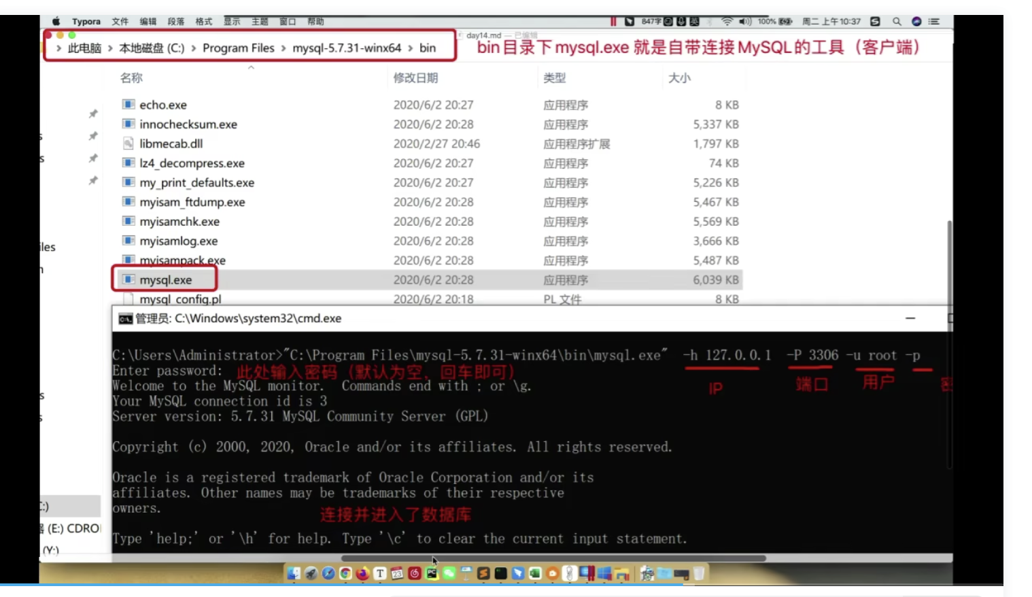Image resolution: width=1032 pixels, height=597 pixels.
Task: Click battery status icon in menu bar
Action: point(785,21)
